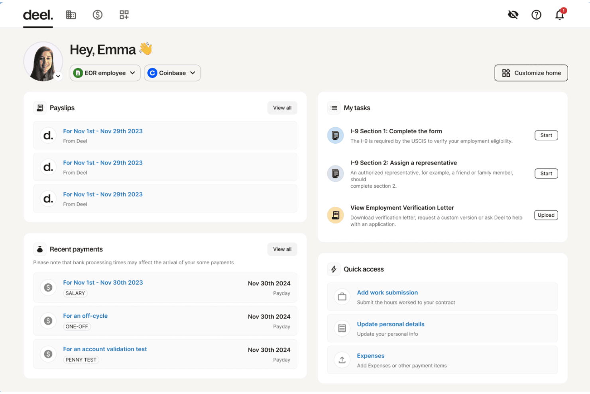Screen dimensions: 590x394
Task: Open the Update personal details link
Action: pos(391,324)
